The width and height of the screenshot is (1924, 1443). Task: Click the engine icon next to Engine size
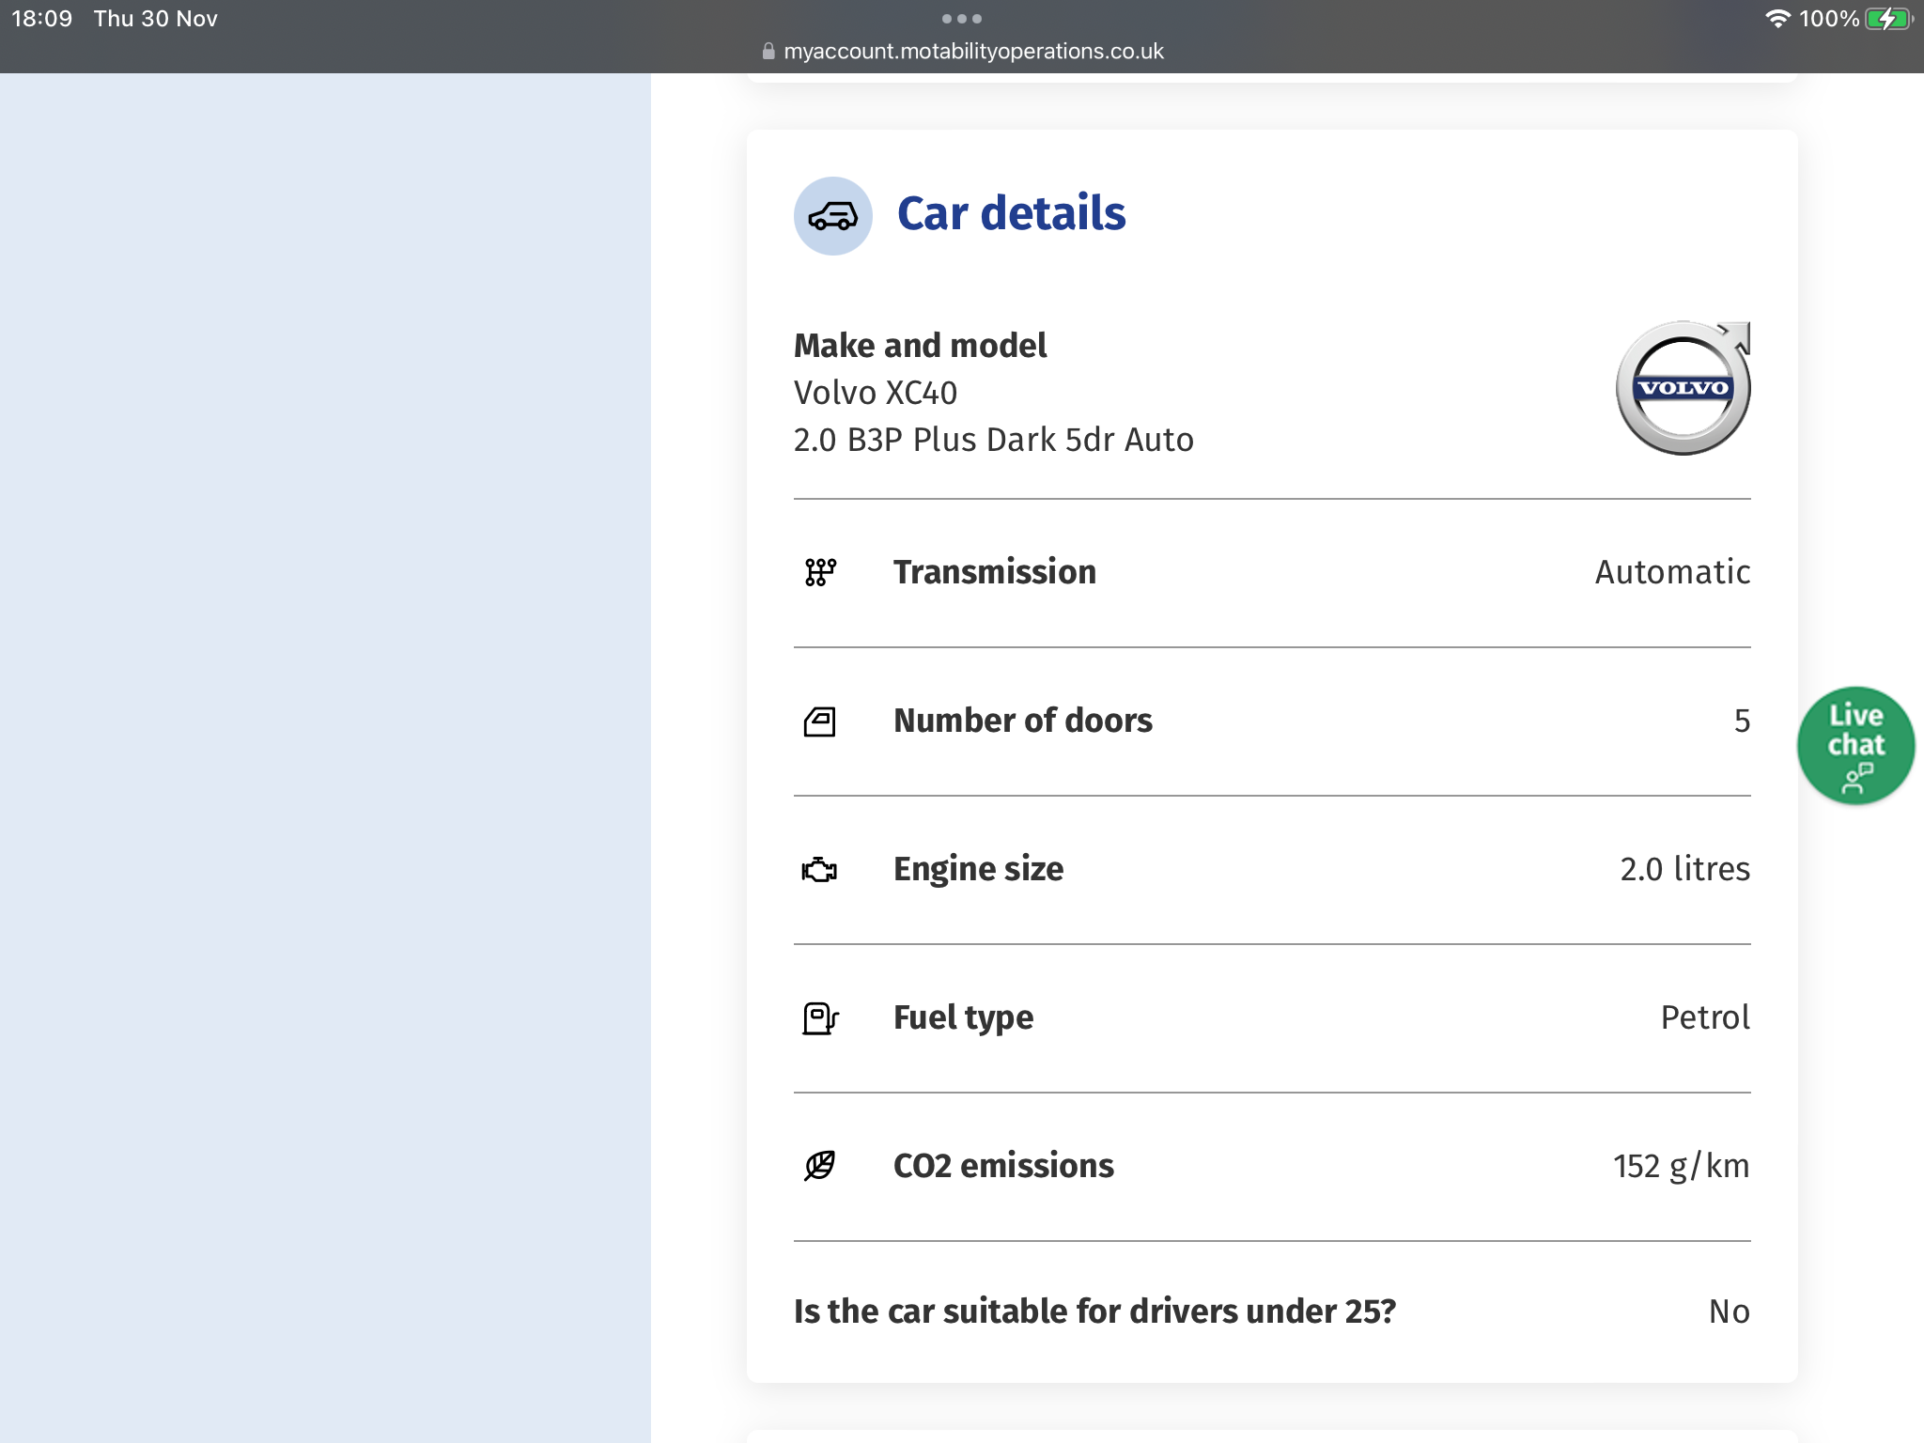(820, 869)
